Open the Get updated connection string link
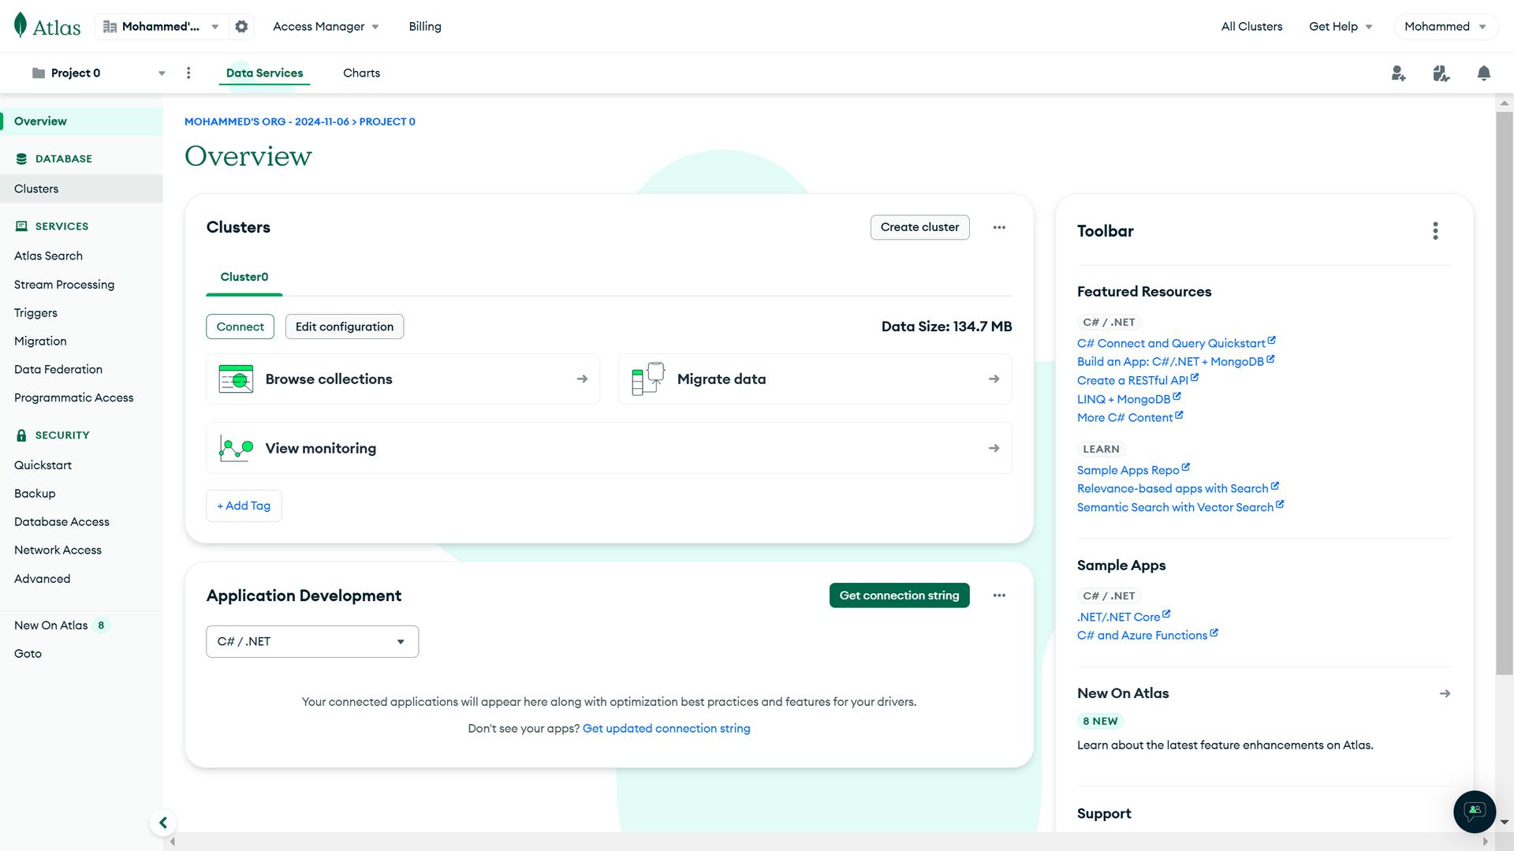1514x851 pixels. point(666,728)
